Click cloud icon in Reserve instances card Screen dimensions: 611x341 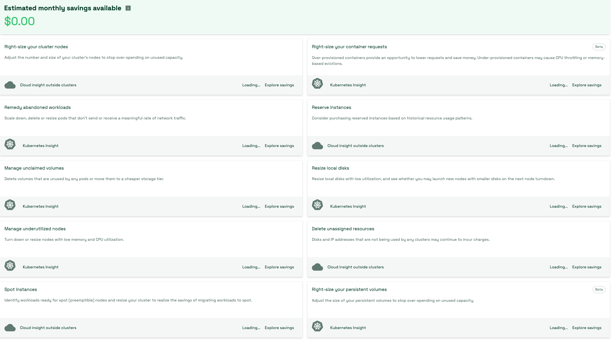[x=317, y=146]
